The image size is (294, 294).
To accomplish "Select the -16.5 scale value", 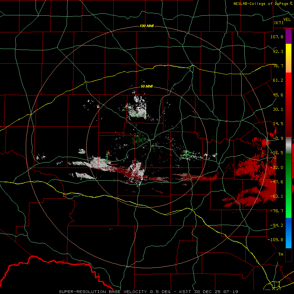I will pyautogui.click(x=277, y=153).
